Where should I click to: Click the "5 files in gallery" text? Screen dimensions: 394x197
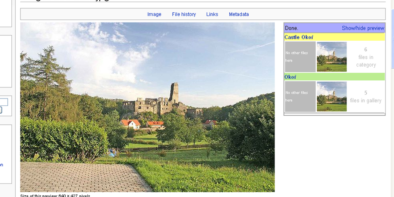(x=366, y=97)
